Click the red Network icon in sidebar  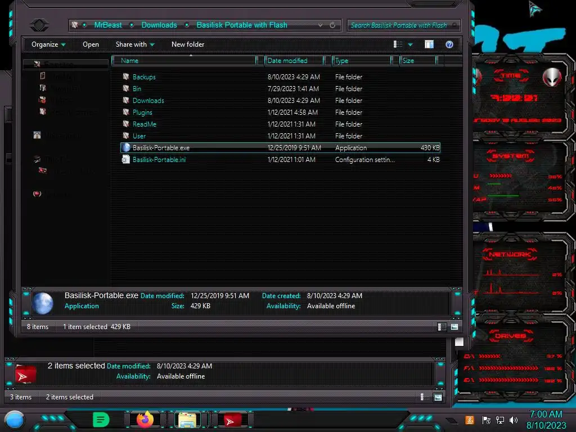pyautogui.click(x=37, y=194)
